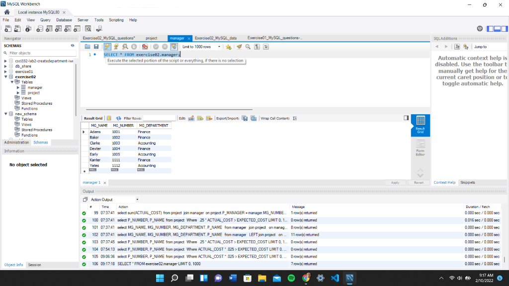The image size is (509, 286).
Task: Switch to Exercise02_MySQL_data tab
Action: pyautogui.click(x=216, y=38)
